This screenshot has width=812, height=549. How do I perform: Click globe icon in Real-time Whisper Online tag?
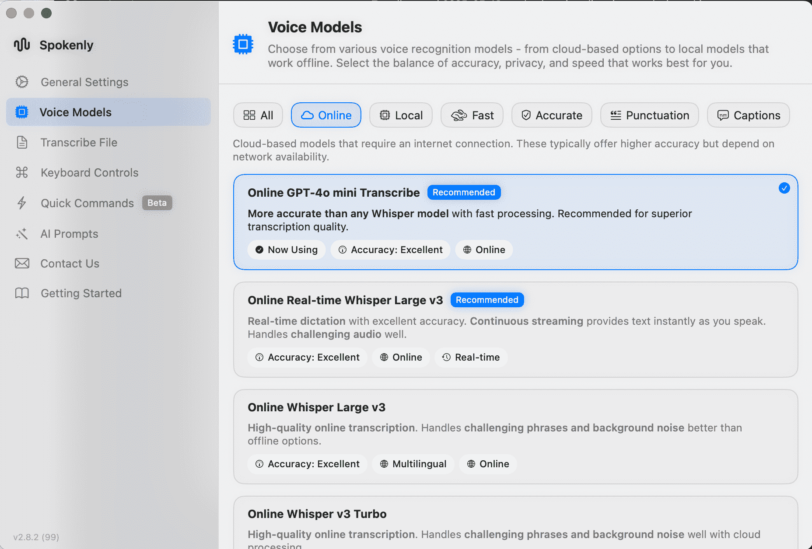[384, 357]
